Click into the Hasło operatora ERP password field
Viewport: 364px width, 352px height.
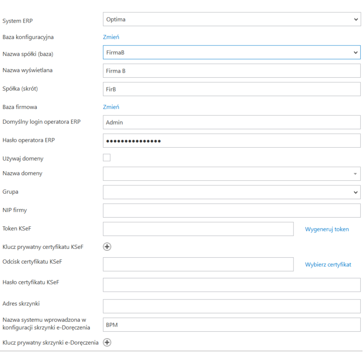point(231,141)
